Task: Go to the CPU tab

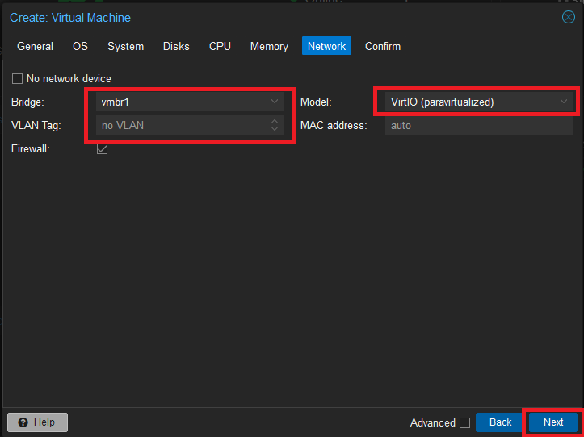Action: click(x=220, y=46)
